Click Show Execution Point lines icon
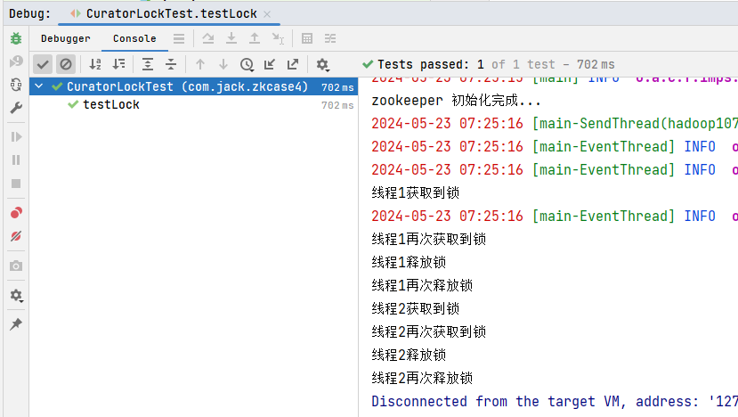This screenshot has width=738, height=417. click(x=179, y=38)
